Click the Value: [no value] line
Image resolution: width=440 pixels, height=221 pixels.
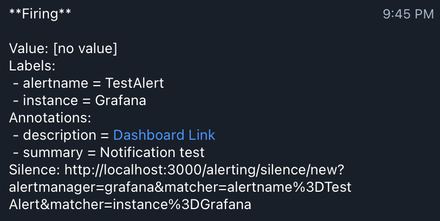coord(63,48)
